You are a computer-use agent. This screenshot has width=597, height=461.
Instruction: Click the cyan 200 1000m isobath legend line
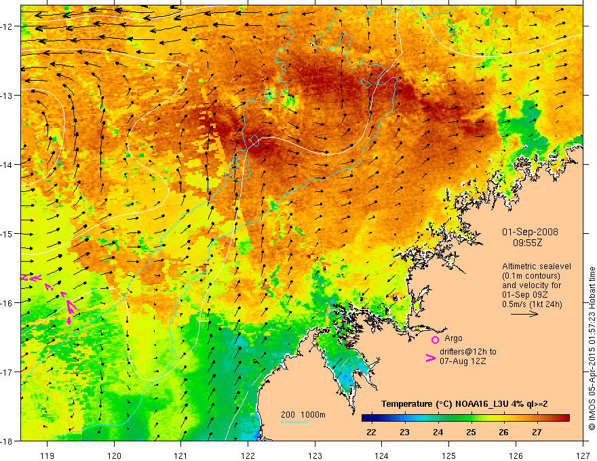point(294,422)
